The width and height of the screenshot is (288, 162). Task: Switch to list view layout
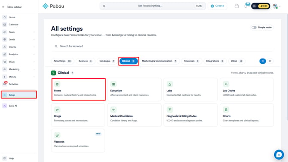click(270, 61)
